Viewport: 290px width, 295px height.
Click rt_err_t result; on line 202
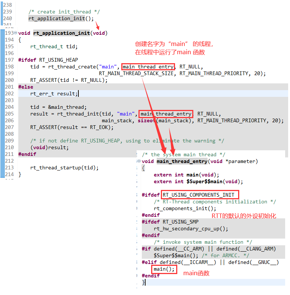(x=54, y=93)
